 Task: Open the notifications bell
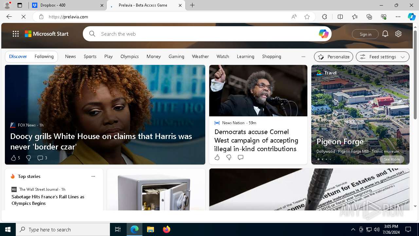click(385, 34)
